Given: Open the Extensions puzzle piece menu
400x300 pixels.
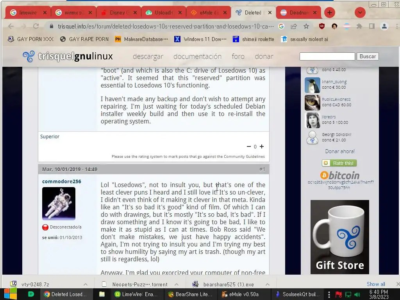Looking at the screenshot, I should (359, 26).
